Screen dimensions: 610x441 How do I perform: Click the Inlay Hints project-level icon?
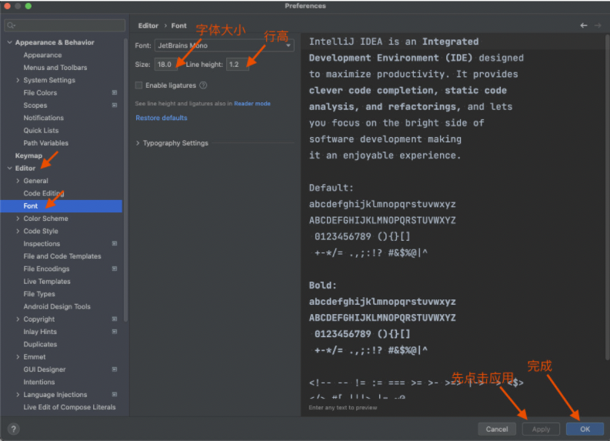[115, 332]
